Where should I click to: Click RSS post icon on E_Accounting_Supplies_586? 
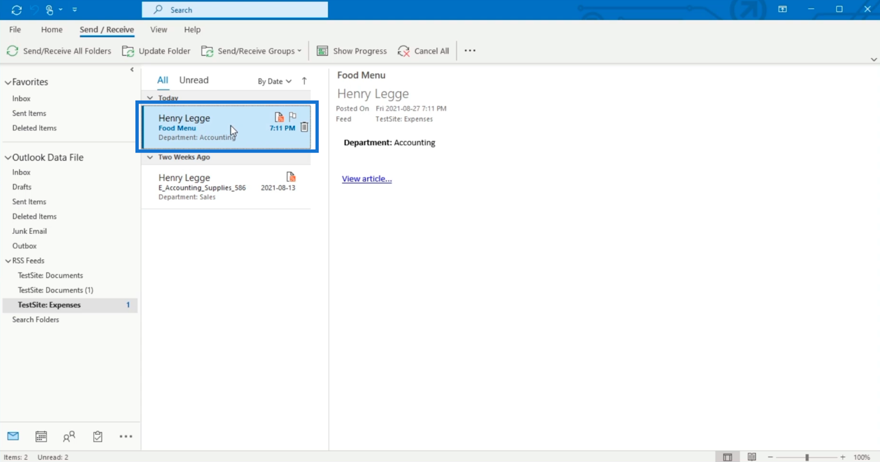[291, 177]
